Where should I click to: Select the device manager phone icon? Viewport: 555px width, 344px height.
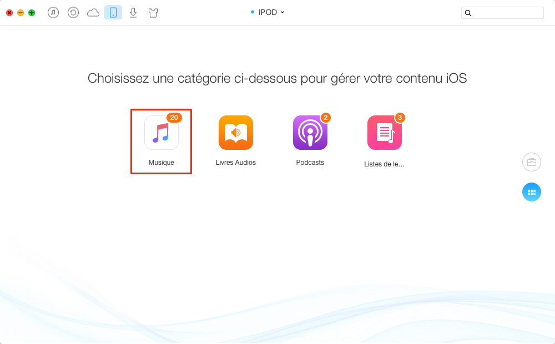[x=113, y=12]
